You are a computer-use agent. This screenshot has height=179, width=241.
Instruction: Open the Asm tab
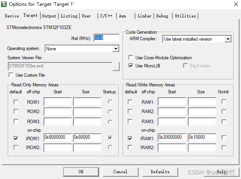pyautogui.click(x=126, y=16)
